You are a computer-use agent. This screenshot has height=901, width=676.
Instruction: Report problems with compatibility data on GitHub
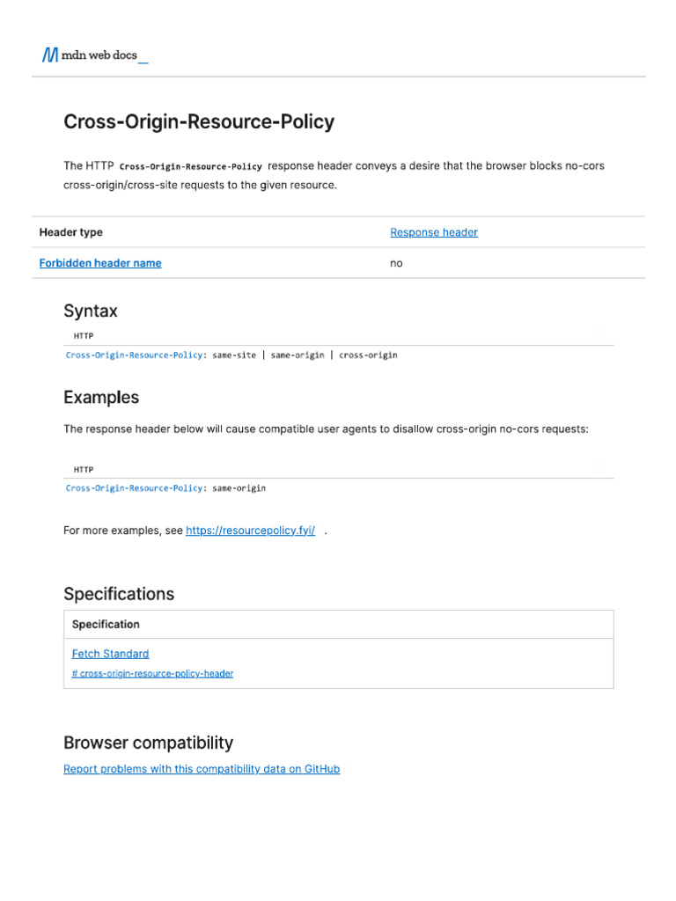click(x=202, y=769)
